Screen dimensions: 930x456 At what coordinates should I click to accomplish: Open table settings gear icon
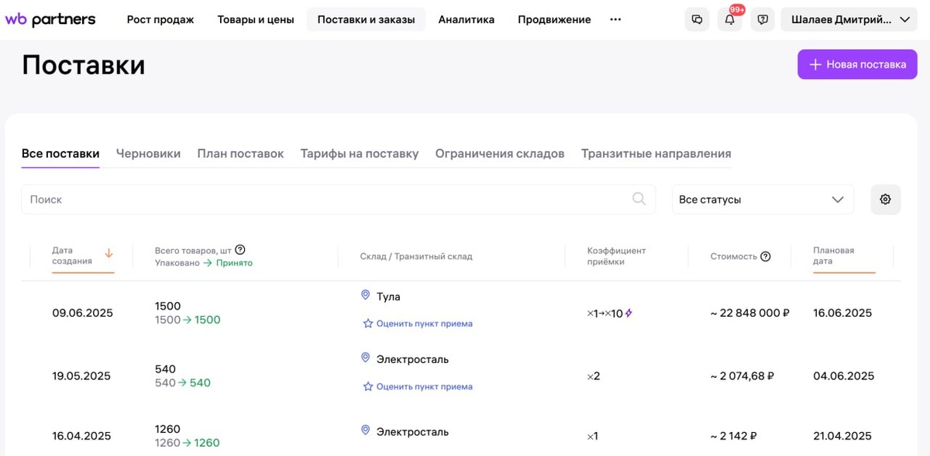tap(885, 200)
